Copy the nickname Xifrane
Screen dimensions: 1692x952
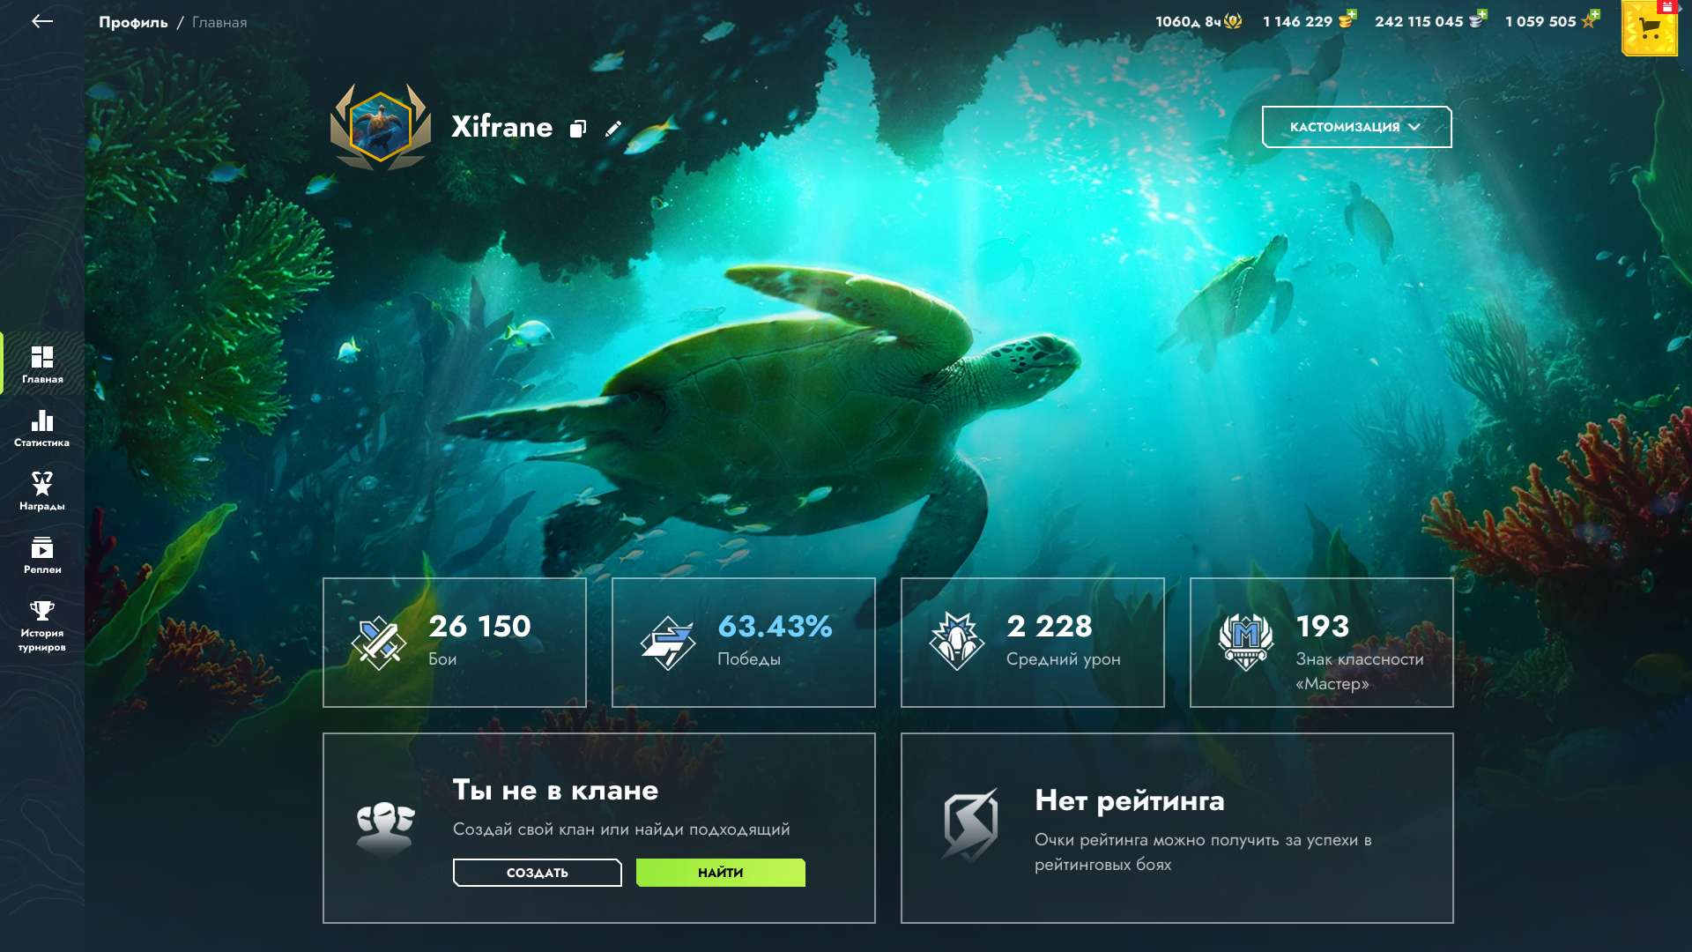pos(578,129)
